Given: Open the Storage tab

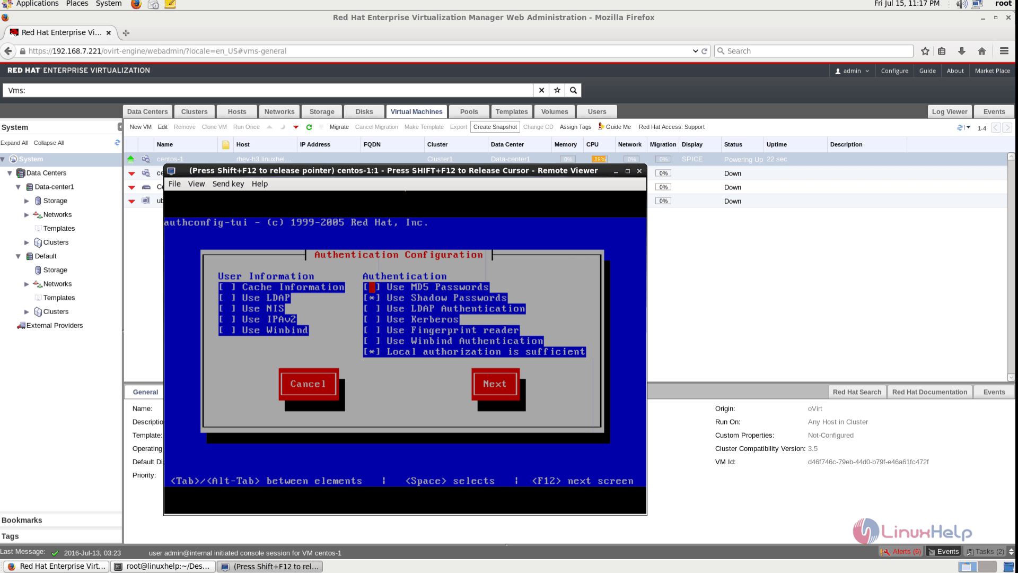Looking at the screenshot, I should tap(322, 111).
